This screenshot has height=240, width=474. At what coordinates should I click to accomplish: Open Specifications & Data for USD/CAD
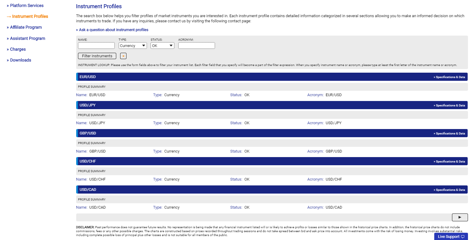click(449, 190)
